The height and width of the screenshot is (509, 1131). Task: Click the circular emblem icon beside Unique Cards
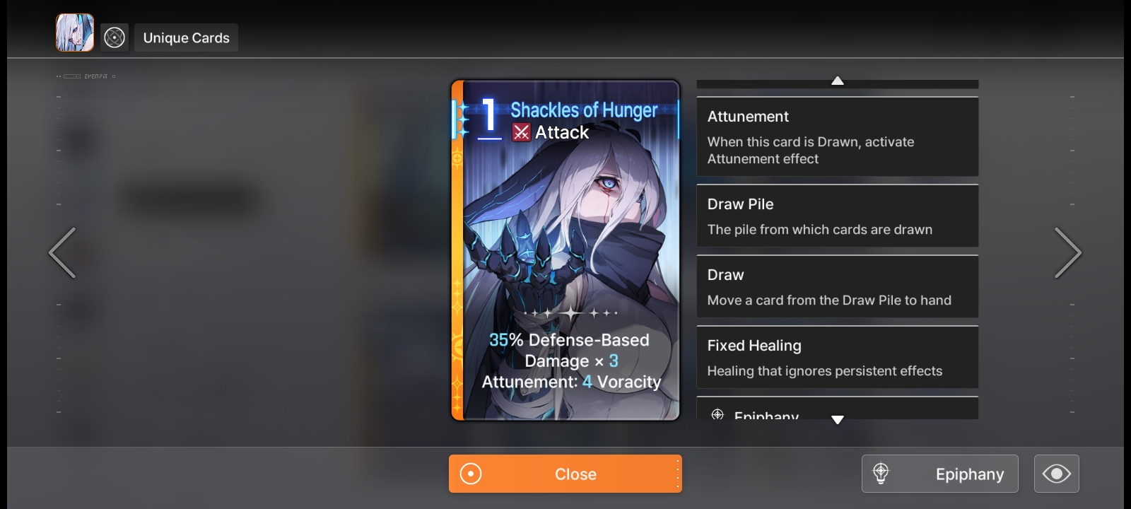115,37
